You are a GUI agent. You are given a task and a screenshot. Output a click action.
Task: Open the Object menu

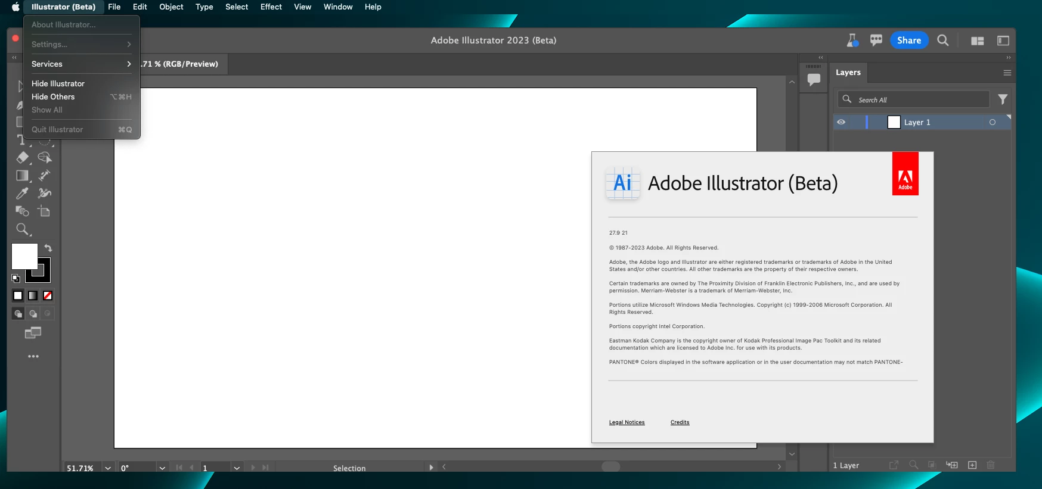(171, 7)
